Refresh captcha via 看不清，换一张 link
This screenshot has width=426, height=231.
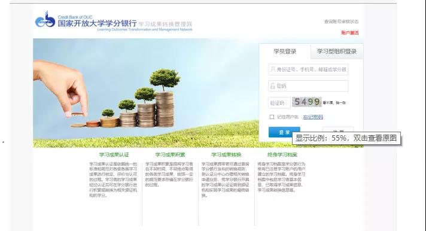pos(334,103)
